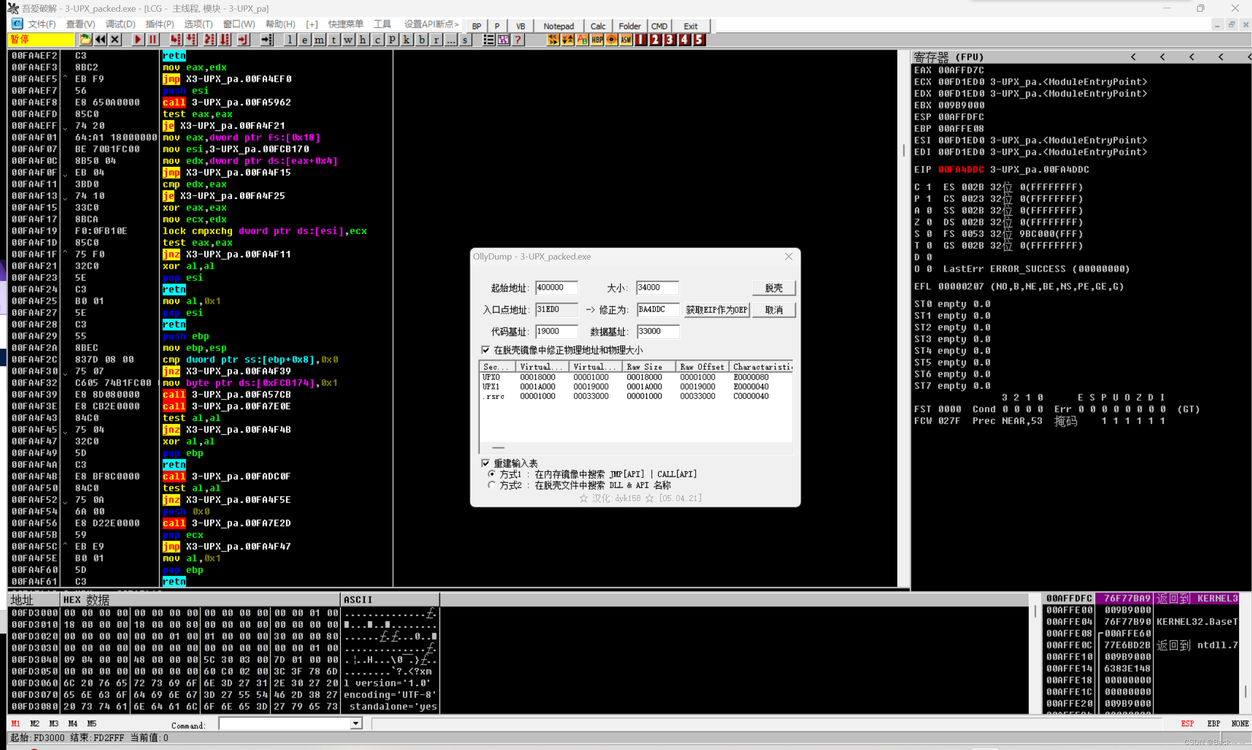The image size is (1252, 750).
Task: Open the 插件(P) plugins menu
Action: 159,24
